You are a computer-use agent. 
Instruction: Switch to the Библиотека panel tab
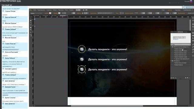180,32
